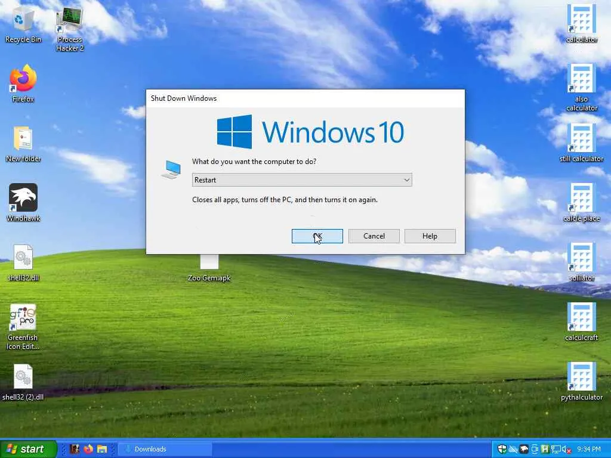Open the Start menu
The height and width of the screenshot is (458, 611).
point(28,449)
